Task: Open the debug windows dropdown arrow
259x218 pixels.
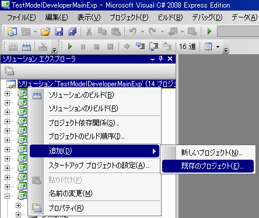Action: [218, 47]
